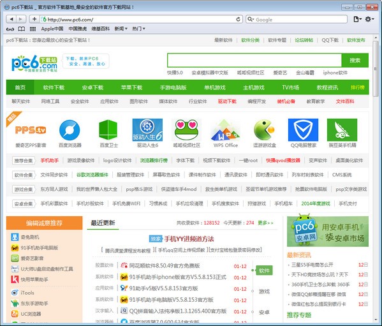The height and width of the screenshot is (326, 382).
Task: Open the 豌豆荚手机精灵 app icon
Action: tap(342, 130)
